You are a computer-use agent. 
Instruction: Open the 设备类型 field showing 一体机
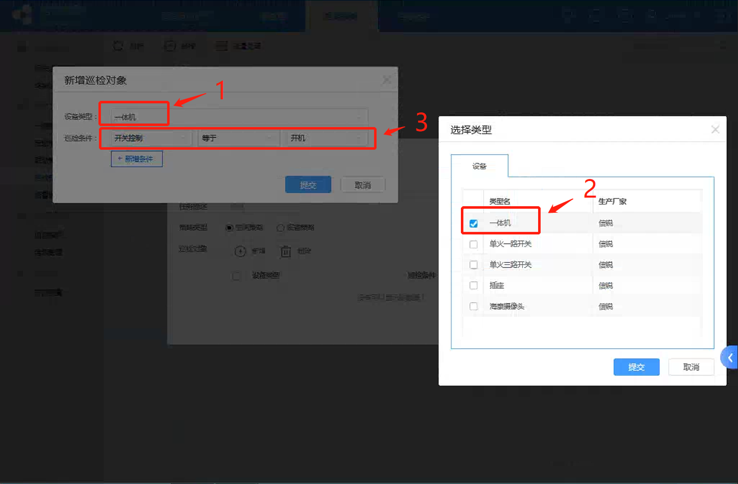coord(239,117)
